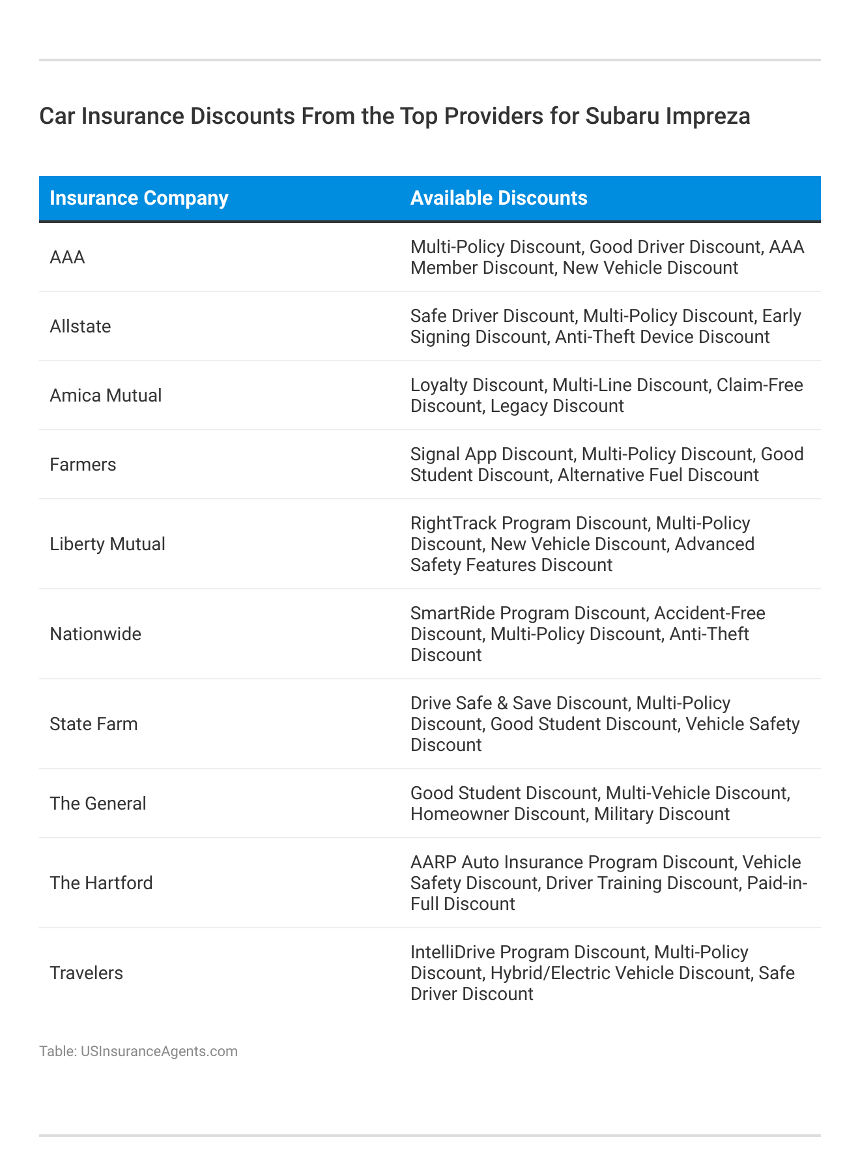Click the State Farm row label
The height and width of the screenshot is (1176, 860).
pos(94,724)
